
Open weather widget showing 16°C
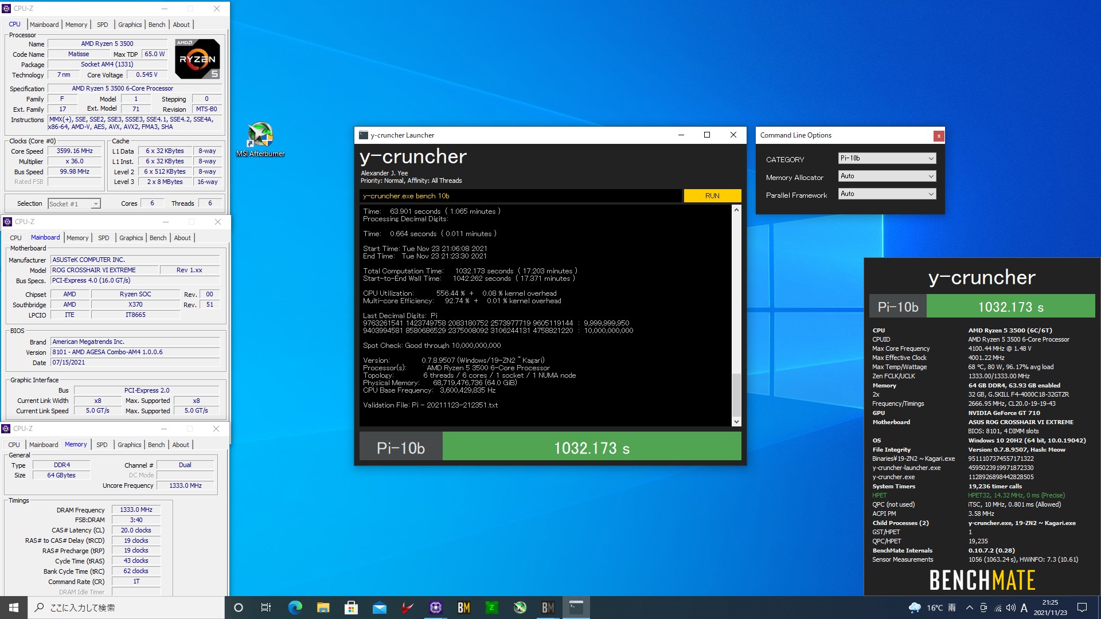pos(932,608)
